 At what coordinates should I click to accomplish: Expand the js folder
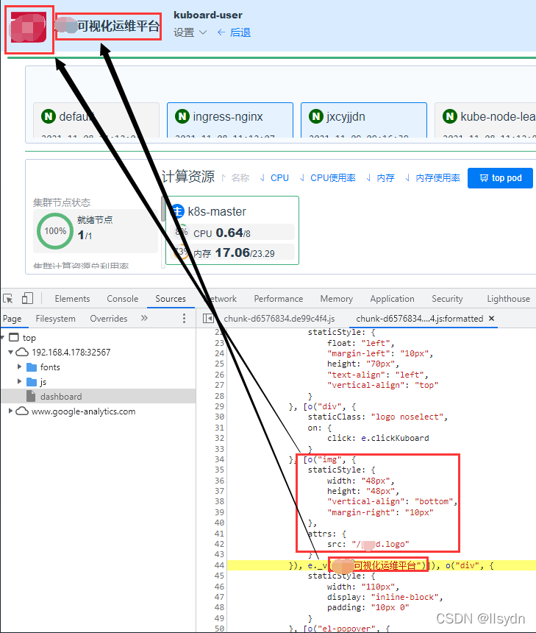pos(19,381)
